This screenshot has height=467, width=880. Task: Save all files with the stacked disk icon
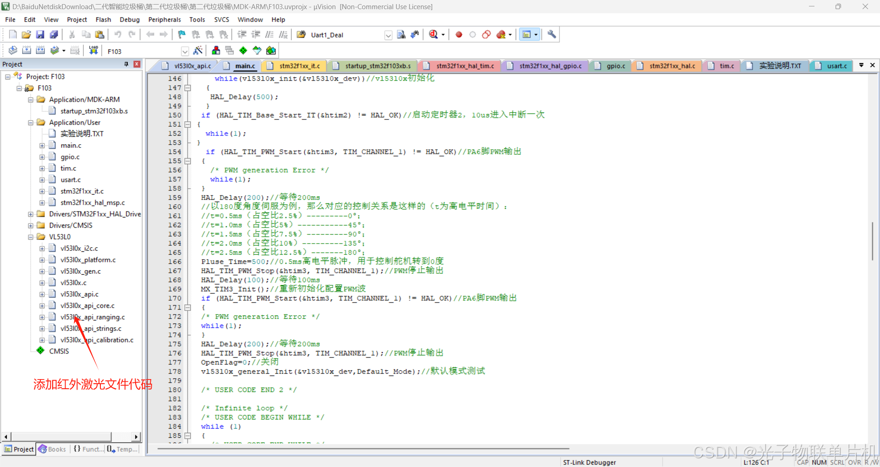coord(54,35)
